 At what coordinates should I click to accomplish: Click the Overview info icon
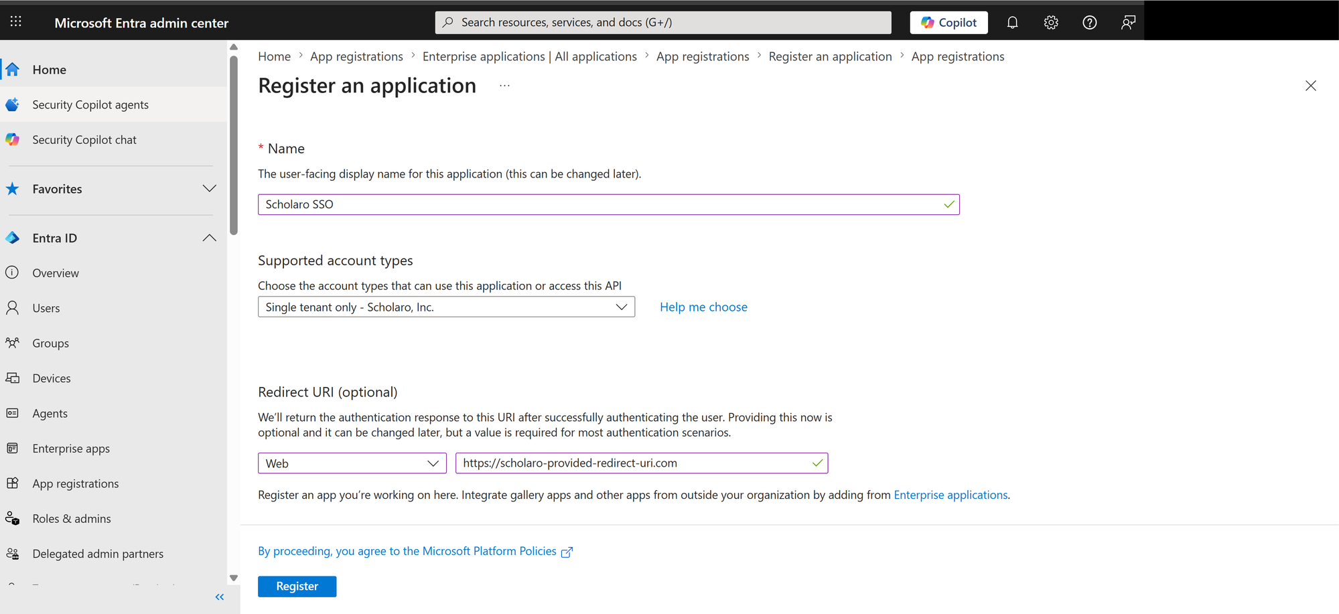13,273
